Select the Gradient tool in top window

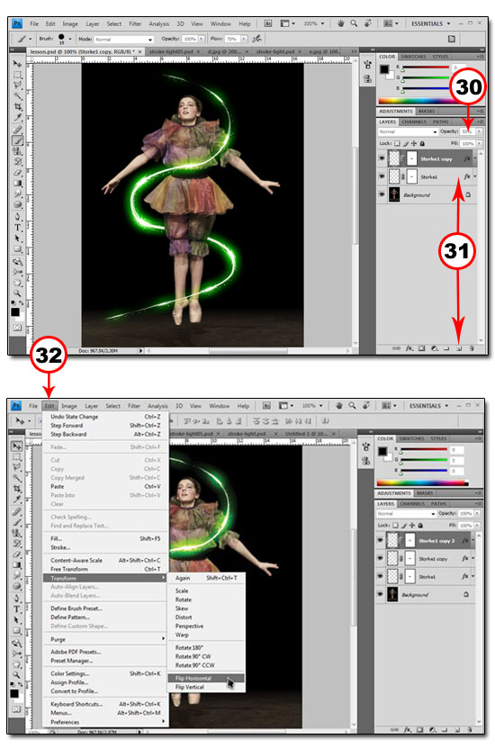point(18,184)
